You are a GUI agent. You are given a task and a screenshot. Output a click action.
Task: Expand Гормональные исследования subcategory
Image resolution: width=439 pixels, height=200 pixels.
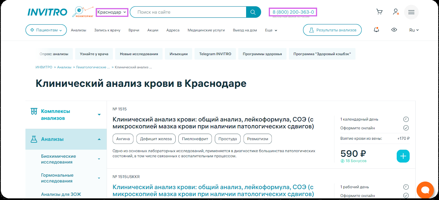point(99,178)
